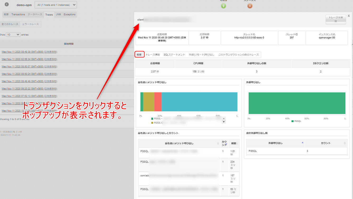Click the red status X icon
Screen dimensions: 353x199
250,6
